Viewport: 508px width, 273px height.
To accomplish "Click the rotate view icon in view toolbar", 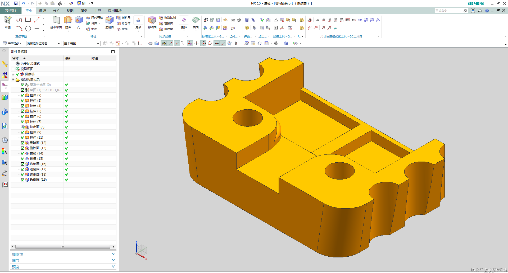I will click(260, 43).
